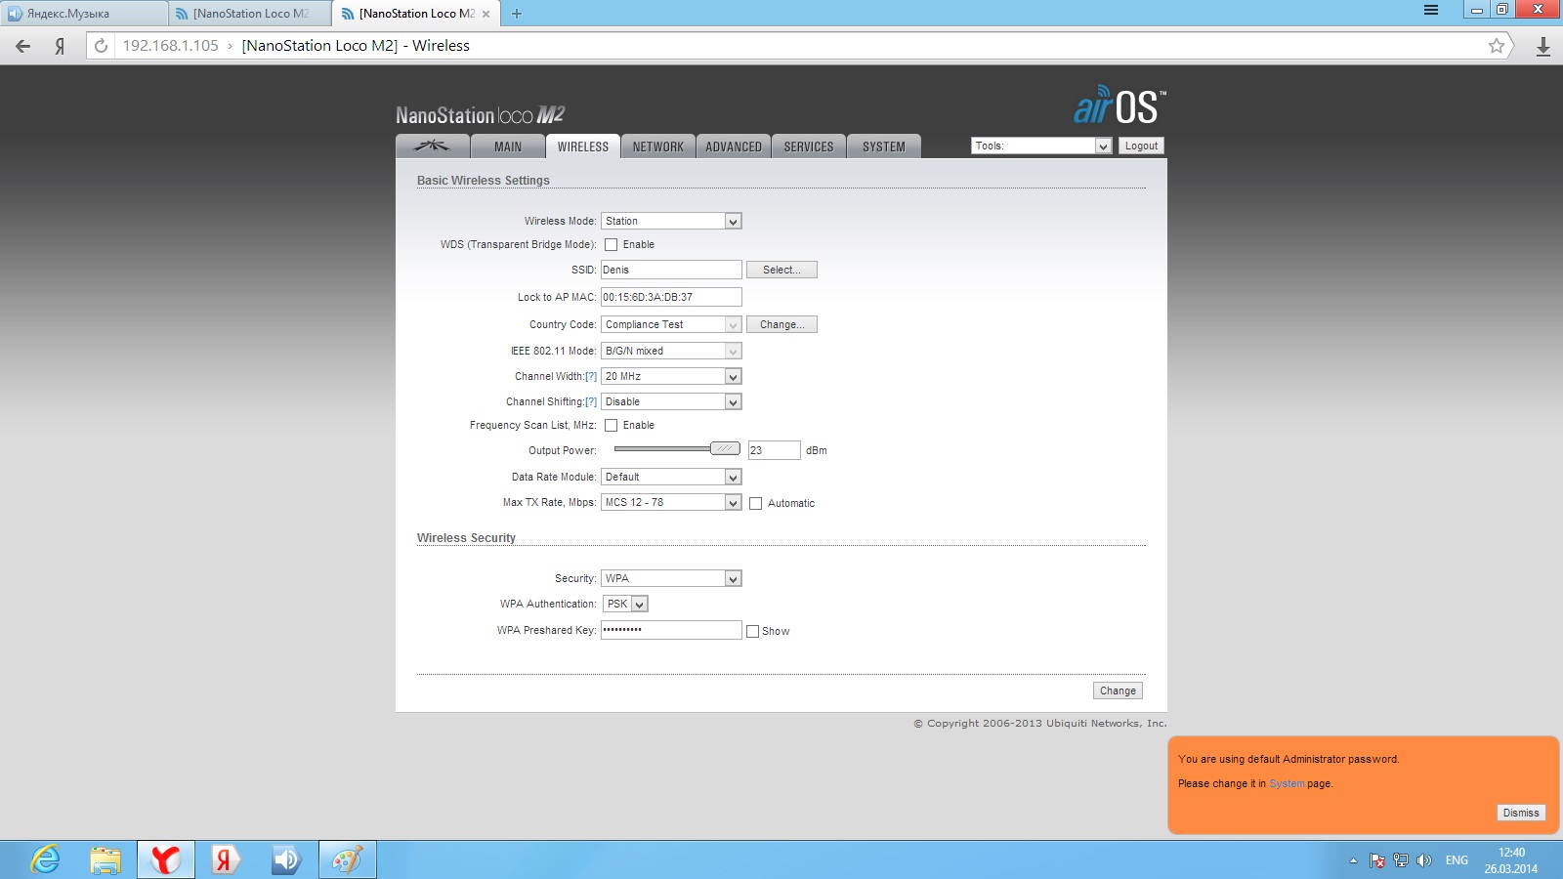The width and height of the screenshot is (1563, 879).
Task: Click network tray icon
Action: [1401, 860]
